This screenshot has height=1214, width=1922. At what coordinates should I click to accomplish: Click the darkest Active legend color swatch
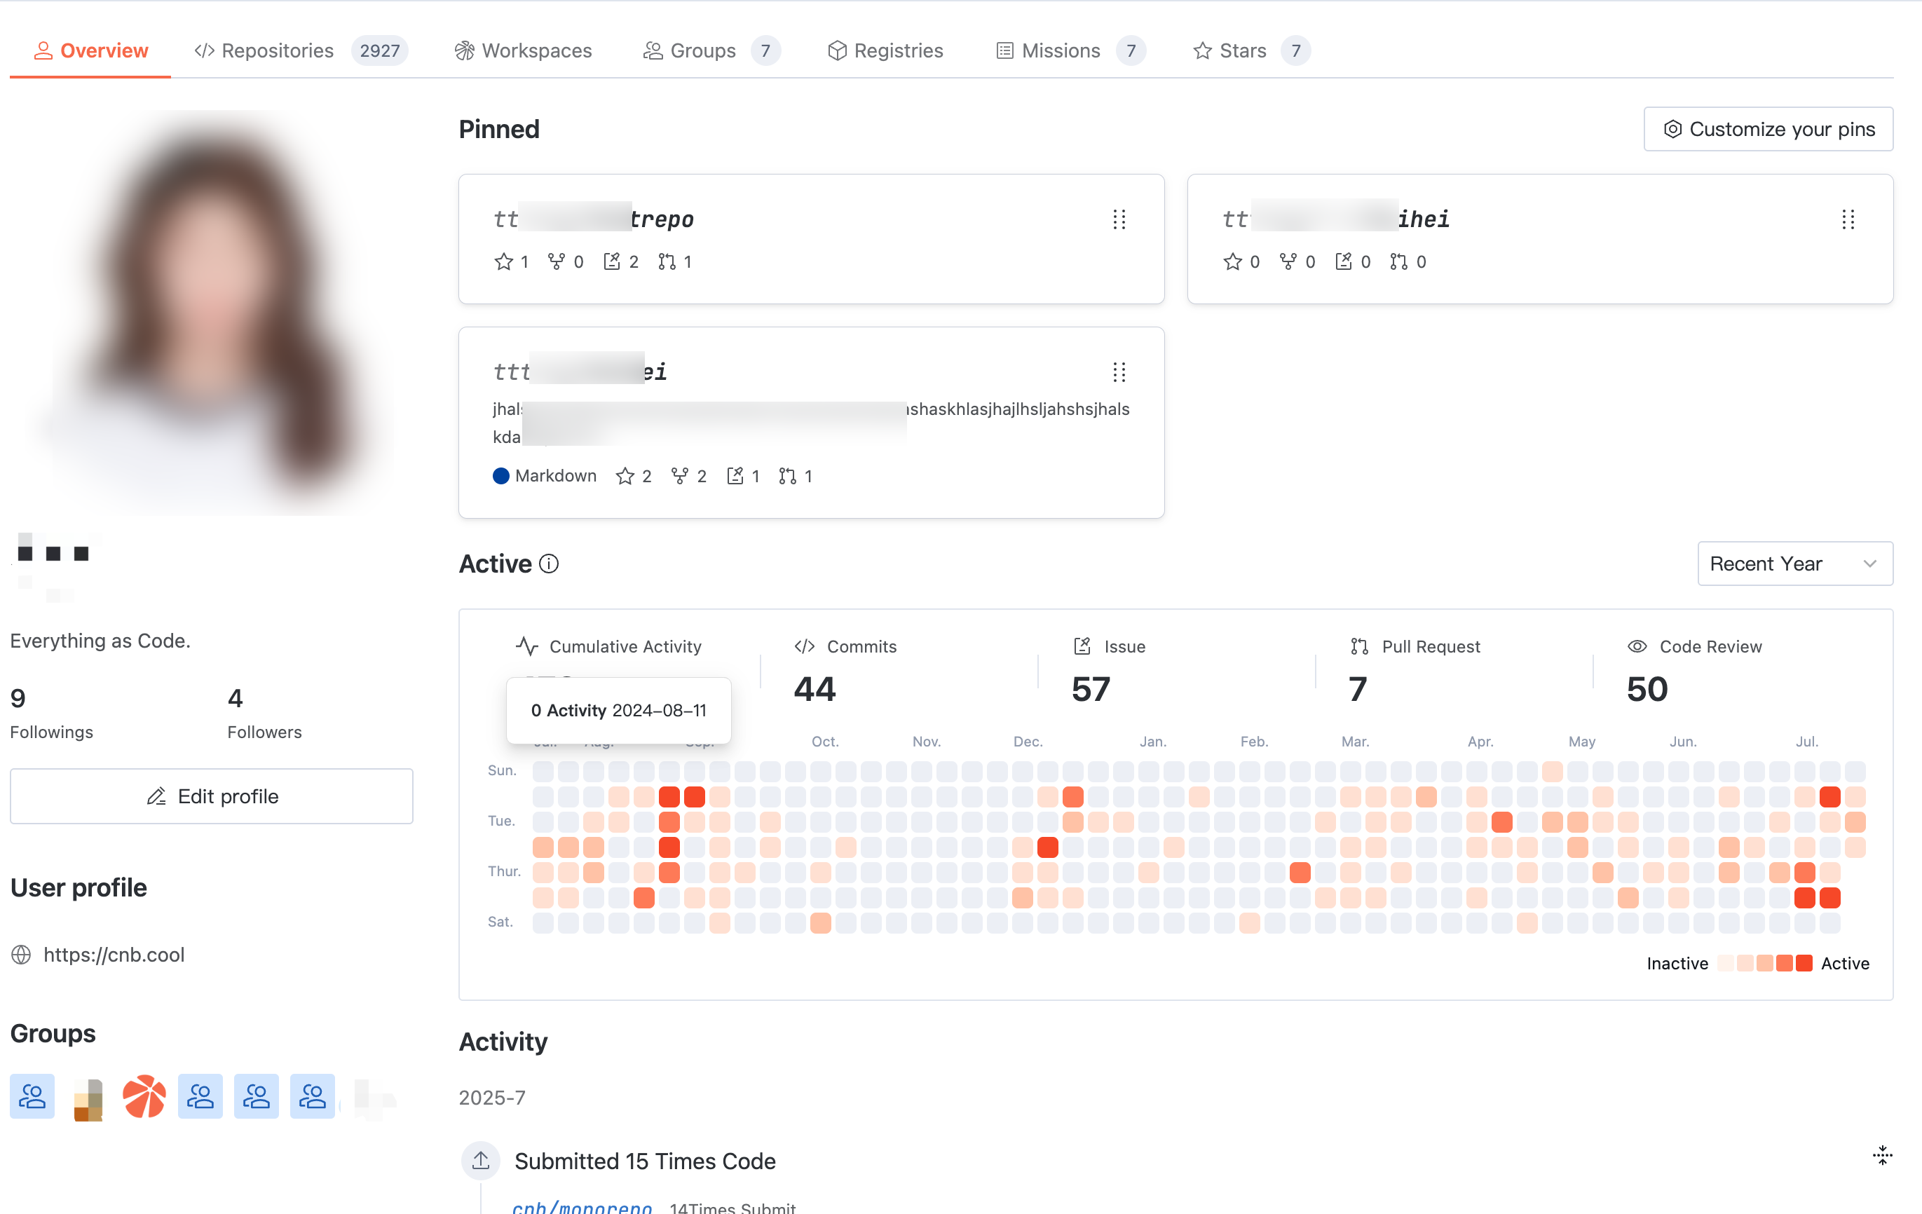pyautogui.click(x=1804, y=963)
